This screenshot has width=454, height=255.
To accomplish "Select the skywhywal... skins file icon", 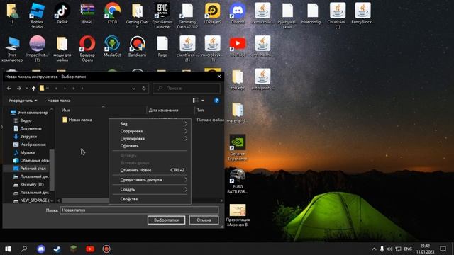I will tap(287, 16).
